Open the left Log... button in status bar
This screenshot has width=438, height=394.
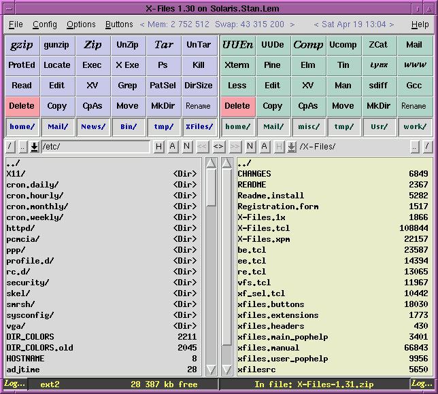(x=14, y=384)
